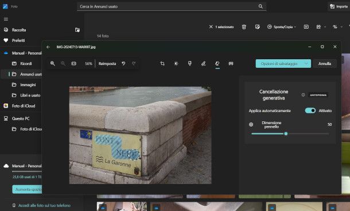Click the search magnifier icon
Image resolution: width=350 pixels, height=211 pixels.
point(260,6)
